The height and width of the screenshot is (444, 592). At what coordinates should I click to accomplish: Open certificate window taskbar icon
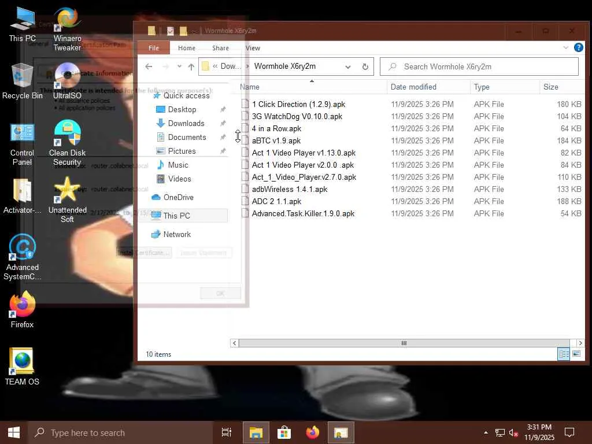[x=341, y=432]
